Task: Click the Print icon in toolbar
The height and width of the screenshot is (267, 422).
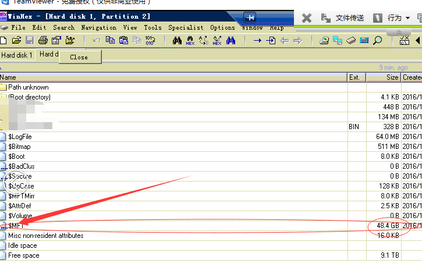Action: (x=43, y=40)
